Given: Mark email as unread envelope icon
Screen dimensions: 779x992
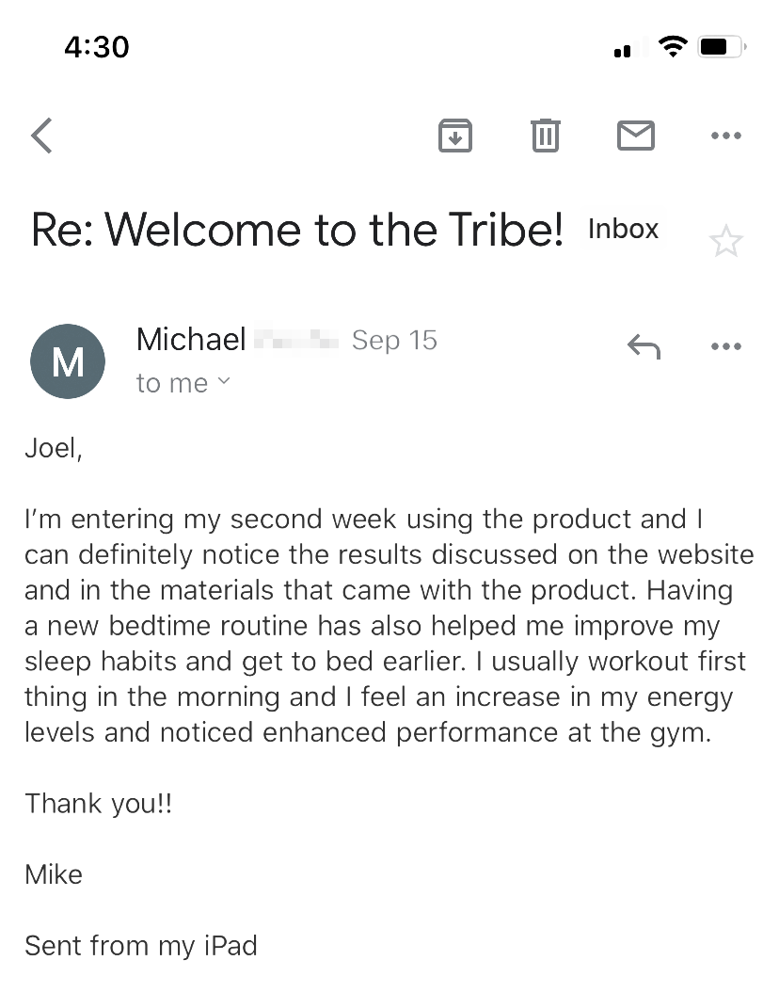Looking at the screenshot, I should [x=635, y=136].
